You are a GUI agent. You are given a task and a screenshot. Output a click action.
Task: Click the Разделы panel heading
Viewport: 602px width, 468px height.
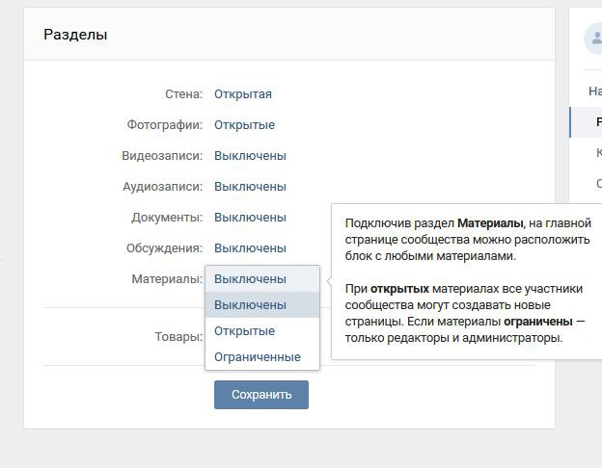click(75, 35)
